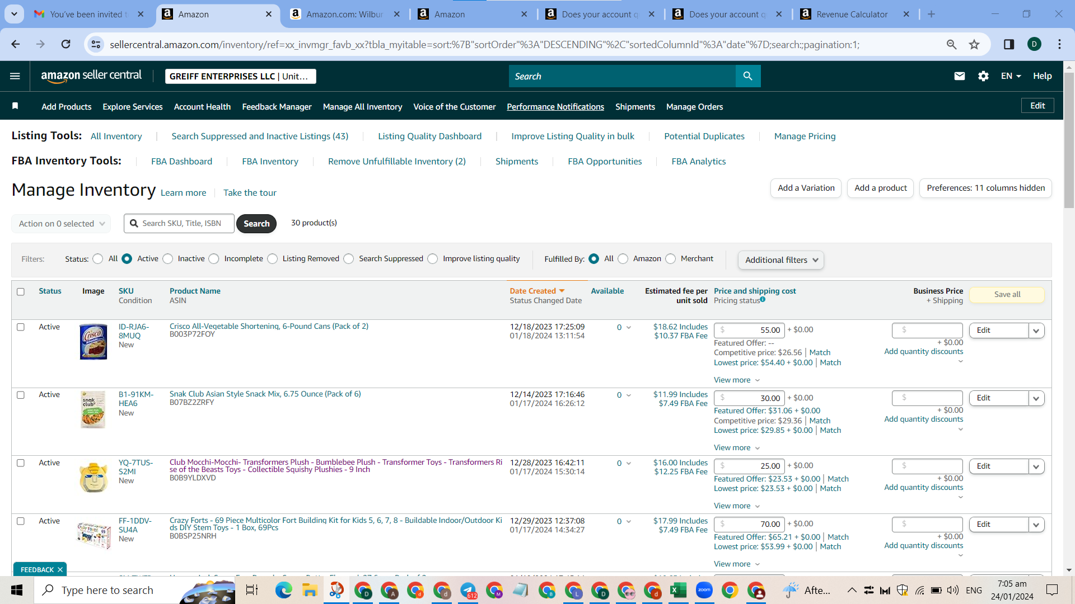Image resolution: width=1075 pixels, height=604 pixels.
Task: Open a new browser tab
Action: [931, 14]
